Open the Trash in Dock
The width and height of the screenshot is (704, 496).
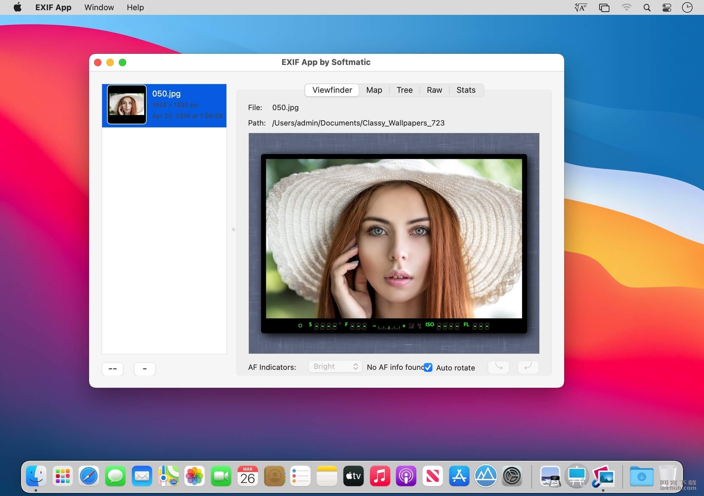point(668,476)
